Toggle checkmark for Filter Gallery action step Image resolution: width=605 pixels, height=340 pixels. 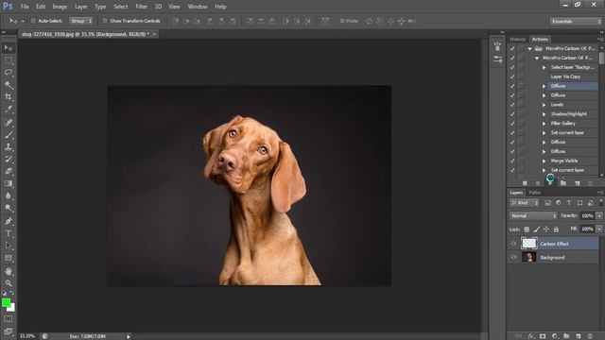(512, 124)
